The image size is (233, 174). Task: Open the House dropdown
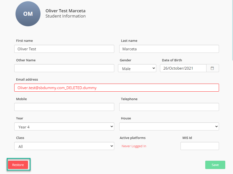coord(169,126)
